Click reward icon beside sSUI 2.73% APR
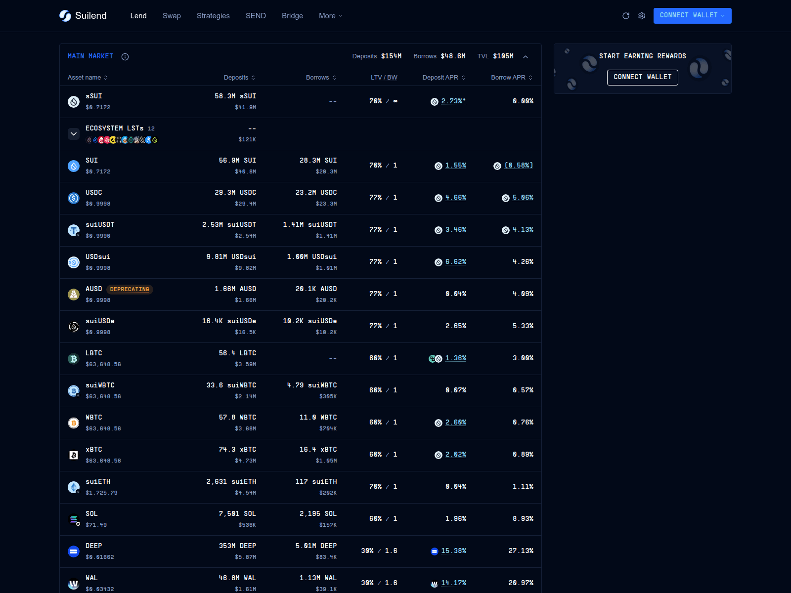Screen dimensions: 791x593 coord(435,102)
